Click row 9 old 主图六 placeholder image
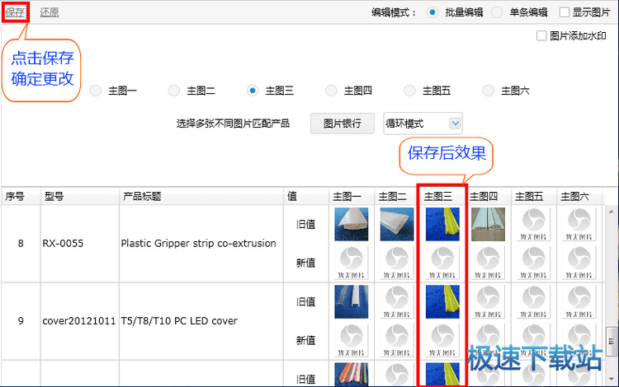Image resolution: width=619 pixels, height=387 pixels. 579,301
